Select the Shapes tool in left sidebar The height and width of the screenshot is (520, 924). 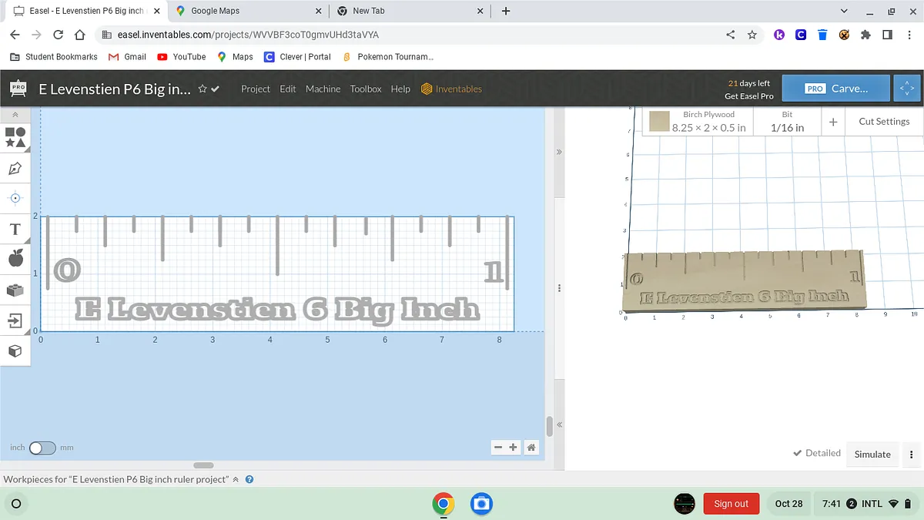pos(15,137)
